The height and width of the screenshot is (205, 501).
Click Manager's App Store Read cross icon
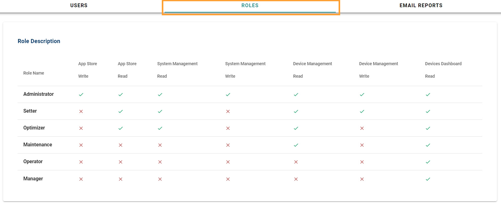click(x=120, y=179)
